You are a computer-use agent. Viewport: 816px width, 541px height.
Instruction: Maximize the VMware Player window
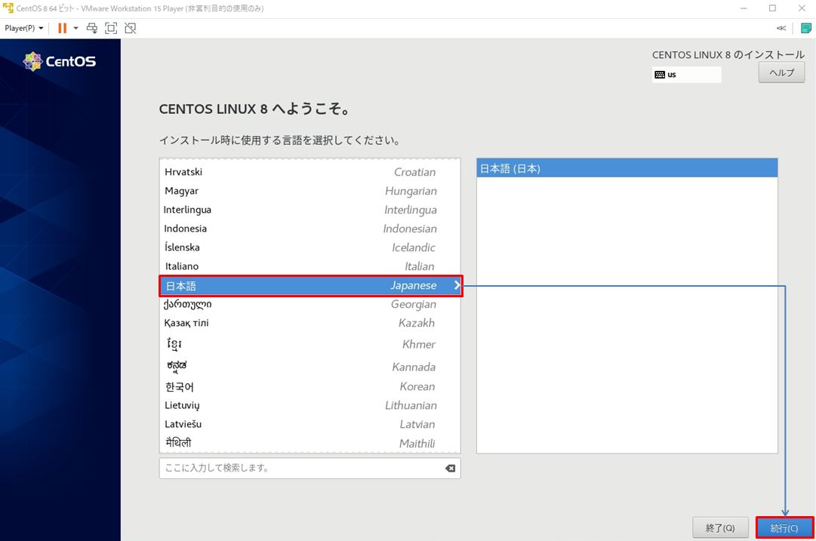pyautogui.click(x=772, y=8)
